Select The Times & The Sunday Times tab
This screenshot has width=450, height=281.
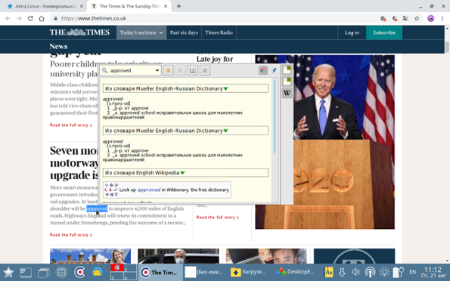coord(129,6)
